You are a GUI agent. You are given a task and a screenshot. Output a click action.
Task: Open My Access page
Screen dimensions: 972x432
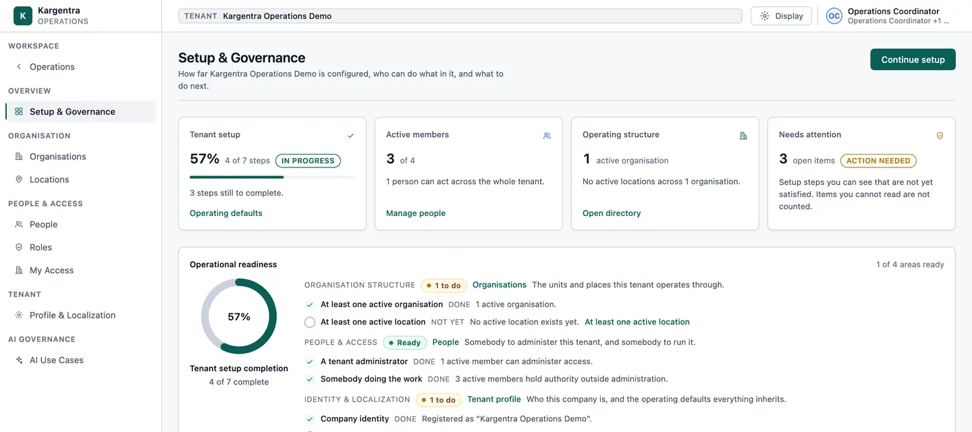click(80, 270)
